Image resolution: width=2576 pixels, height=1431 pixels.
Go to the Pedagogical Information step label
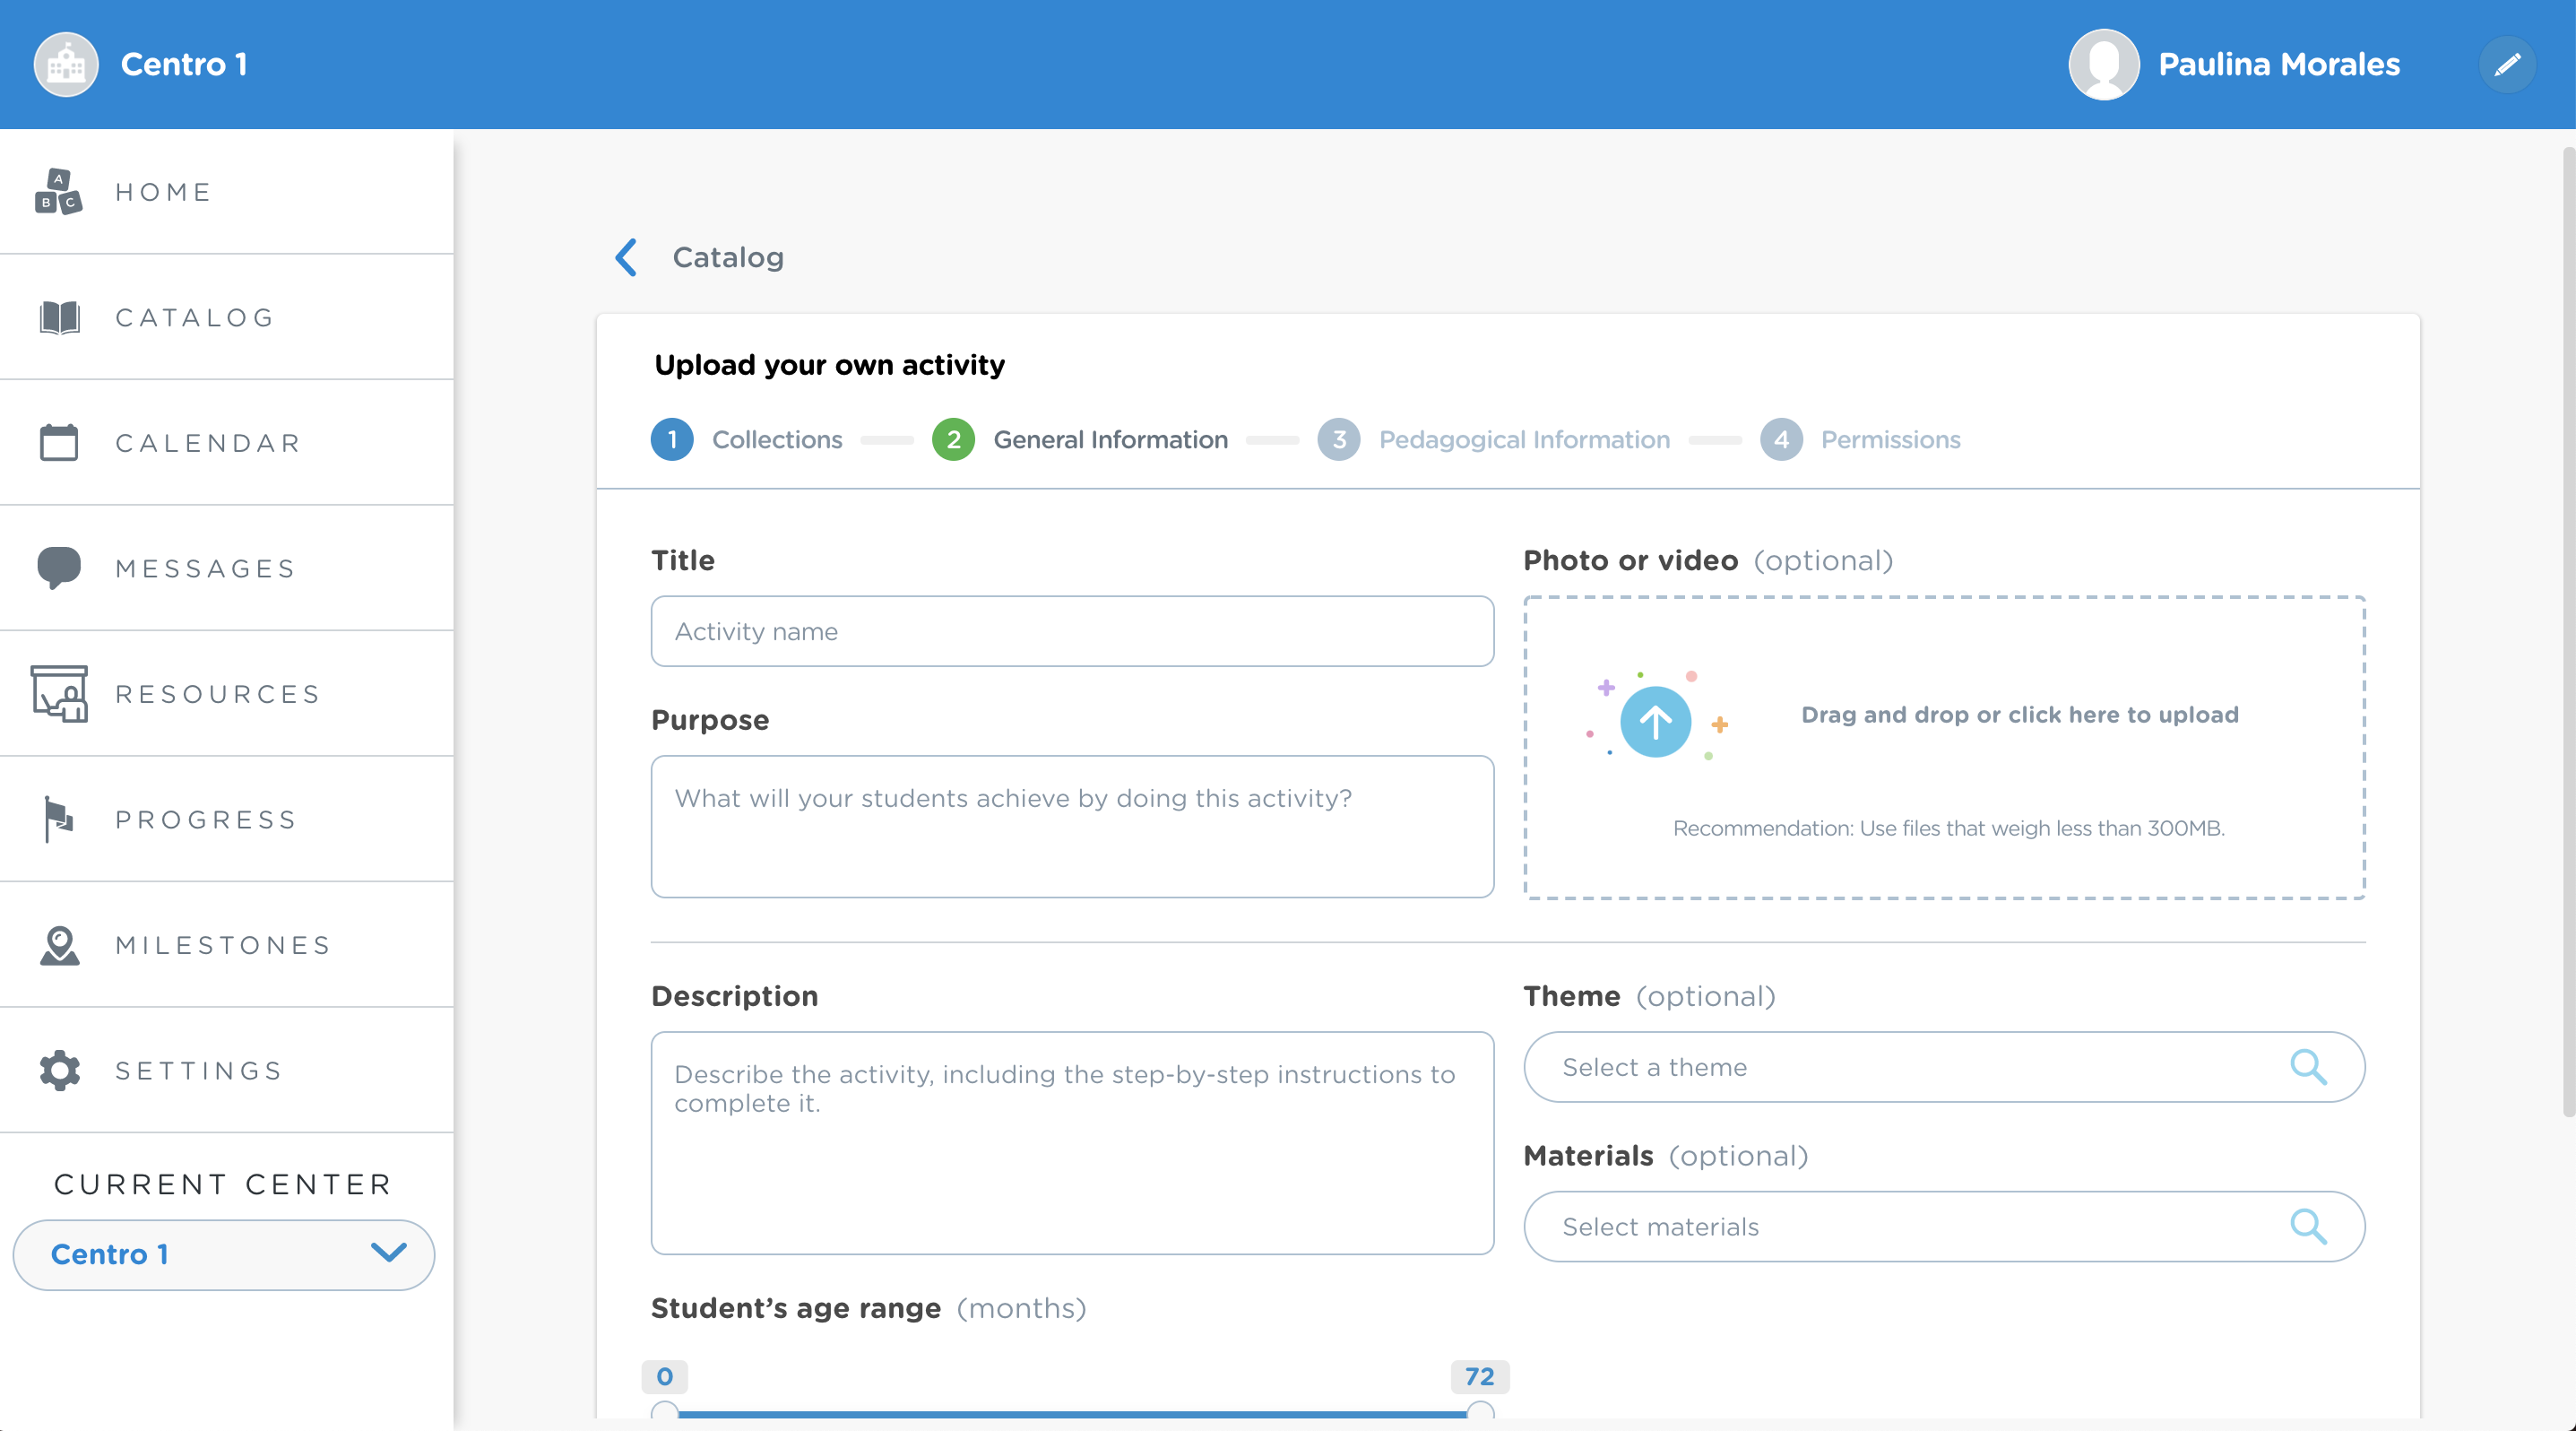[1524, 439]
